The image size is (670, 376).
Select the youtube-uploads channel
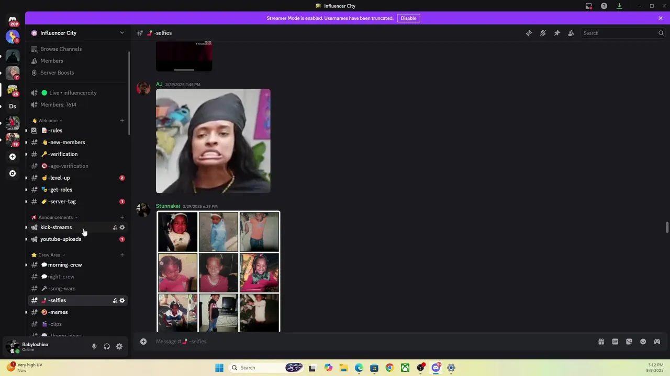pyautogui.click(x=77, y=239)
